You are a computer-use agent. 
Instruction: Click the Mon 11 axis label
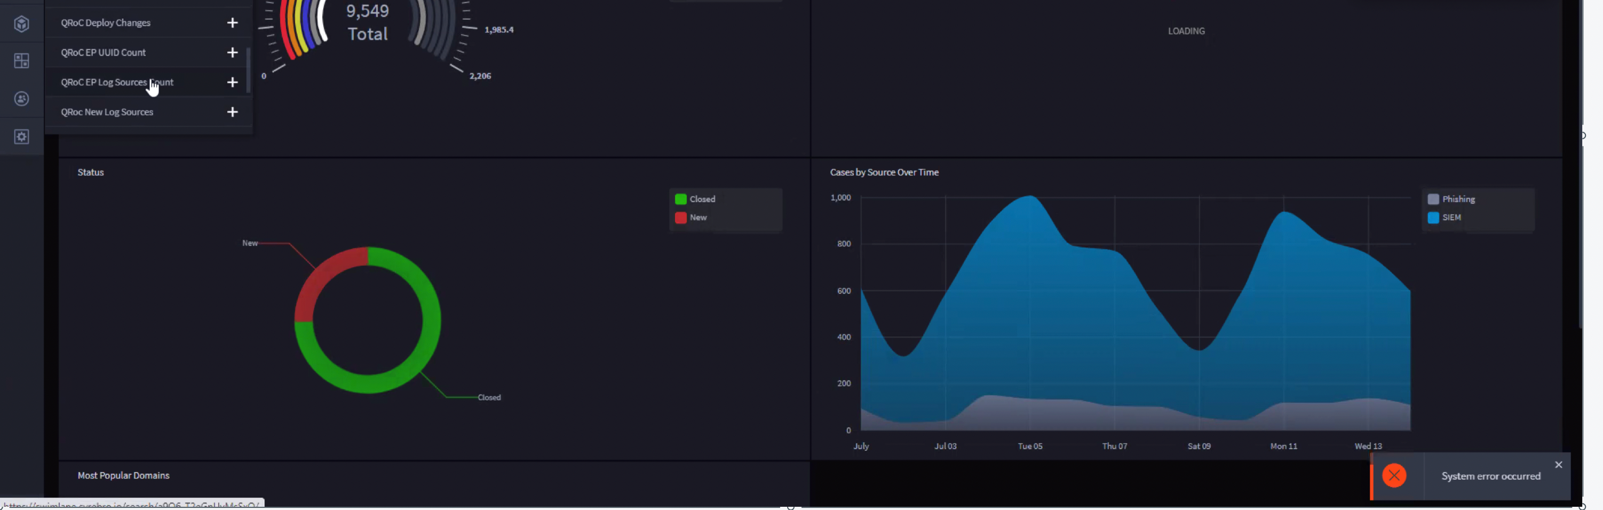tap(1283, 447)
